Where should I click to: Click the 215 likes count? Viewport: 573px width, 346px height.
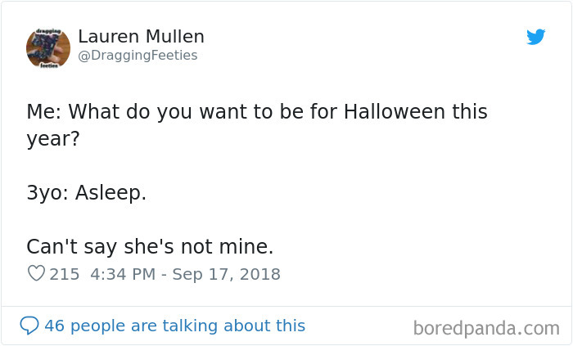65,274
